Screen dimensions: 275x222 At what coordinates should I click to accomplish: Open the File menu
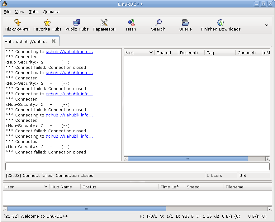point(7,12)
